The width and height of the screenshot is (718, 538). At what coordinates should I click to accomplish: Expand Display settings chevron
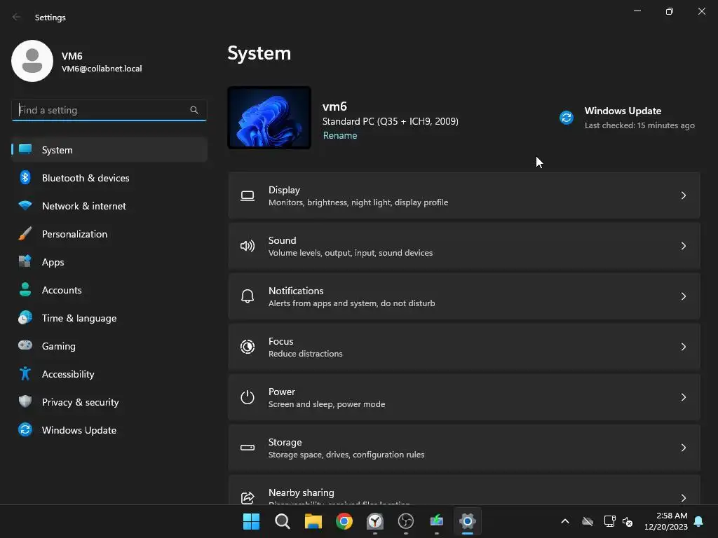[683, 196]
